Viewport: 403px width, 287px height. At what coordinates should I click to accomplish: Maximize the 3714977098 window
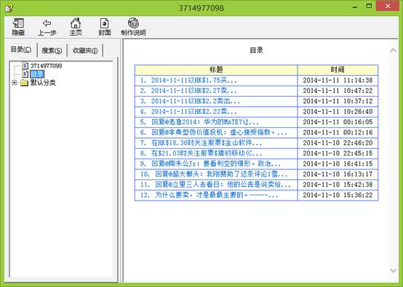[369, 6]
